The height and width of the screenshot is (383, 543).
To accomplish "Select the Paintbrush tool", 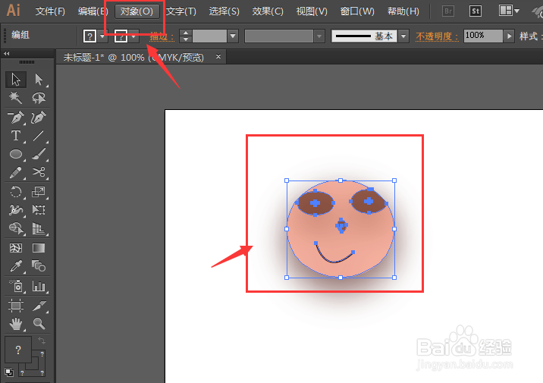I will 39,154.
